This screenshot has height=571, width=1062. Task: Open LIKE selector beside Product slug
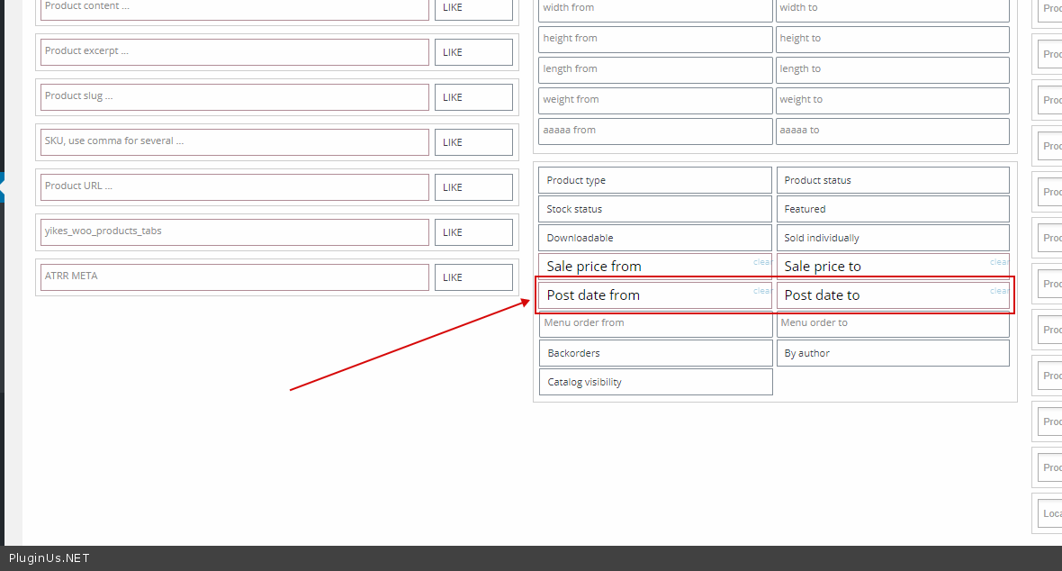tap(473, 97)
